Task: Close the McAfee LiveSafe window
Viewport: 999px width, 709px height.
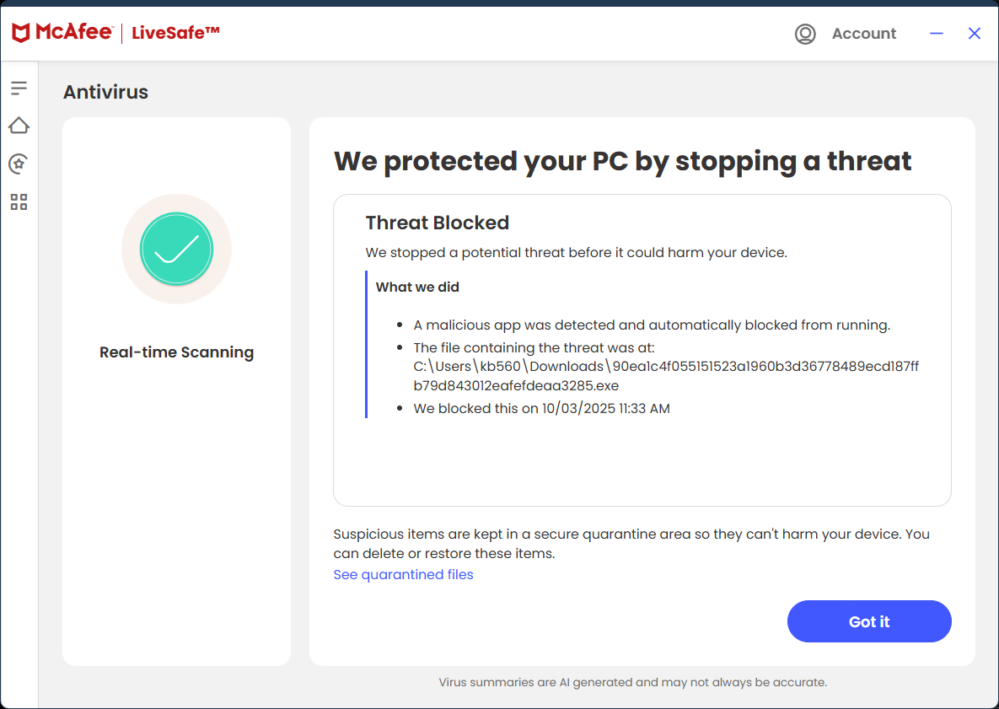Action: [975, 34]
